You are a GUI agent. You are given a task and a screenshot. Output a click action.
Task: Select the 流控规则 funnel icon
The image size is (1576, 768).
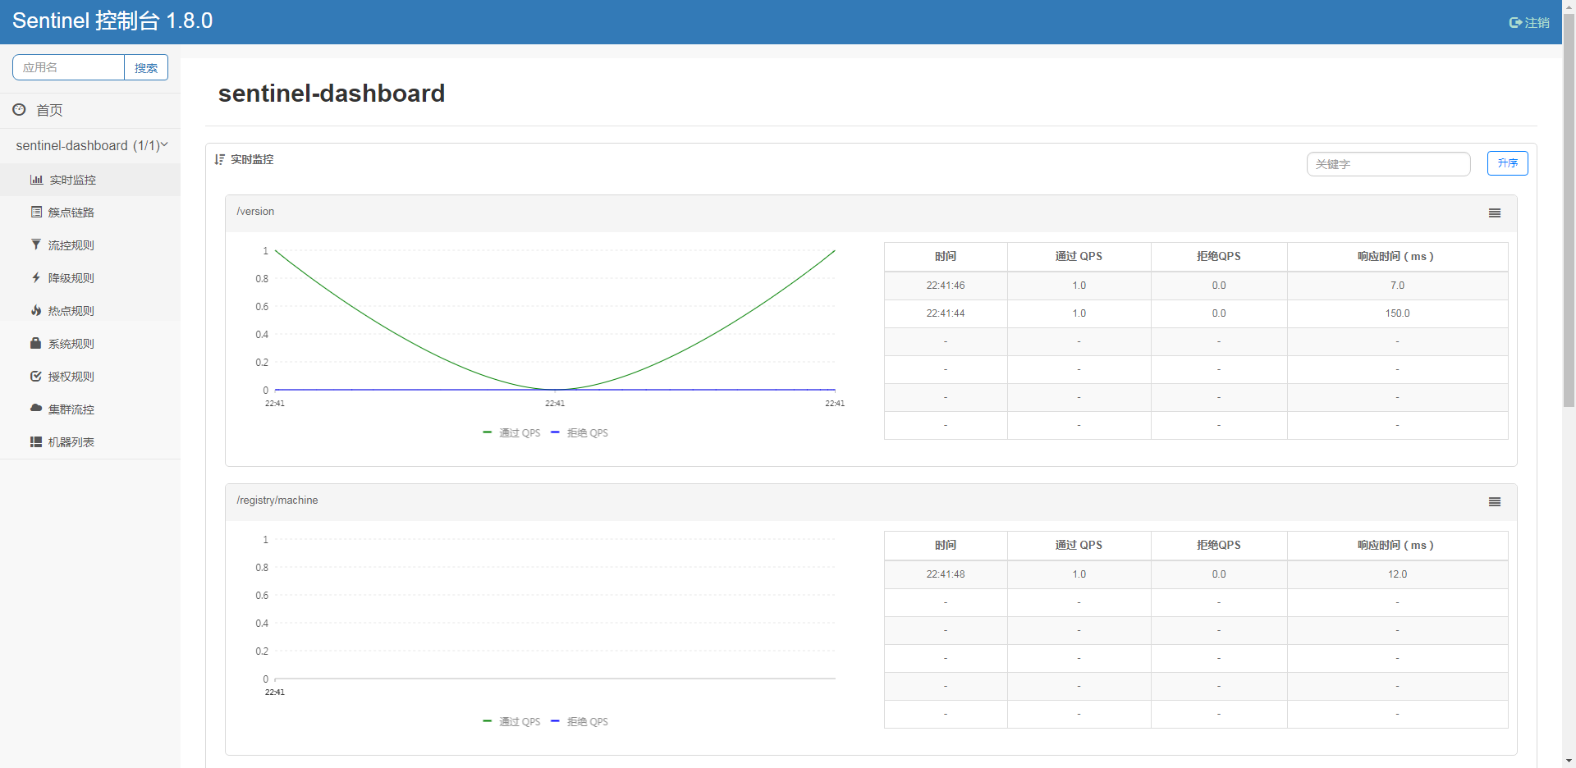pyautogui.click(x=36, y=245)
